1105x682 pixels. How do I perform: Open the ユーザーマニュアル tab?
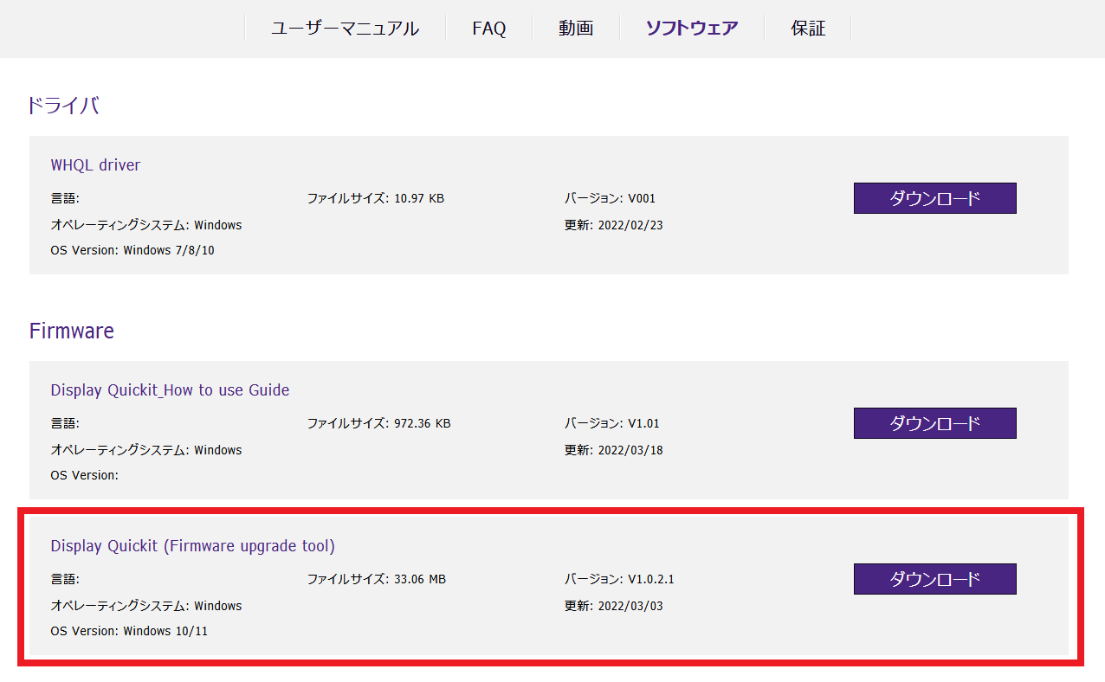(345, 28)
